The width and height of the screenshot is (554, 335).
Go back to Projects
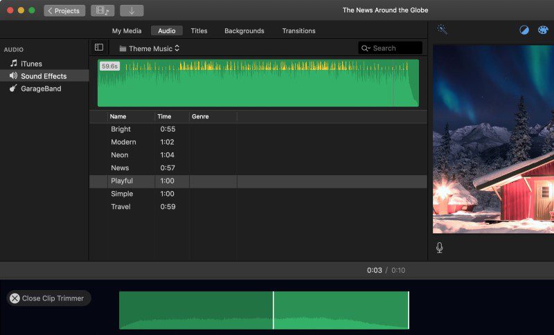(x=64, y=10)
